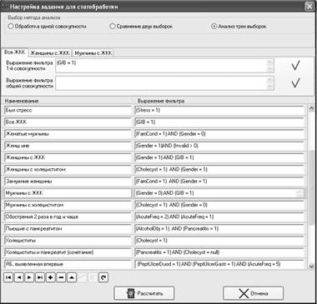Select 'Холециститы и панкреатит' name cell
Image resolution: width=317 pixels, height=304 pixels.
68,252
